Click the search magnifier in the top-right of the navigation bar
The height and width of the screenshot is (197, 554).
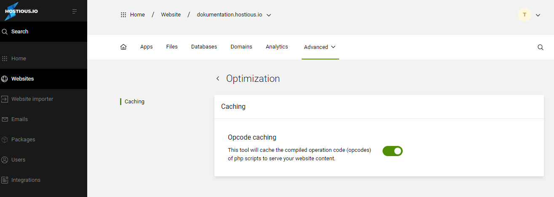[541, 47]
